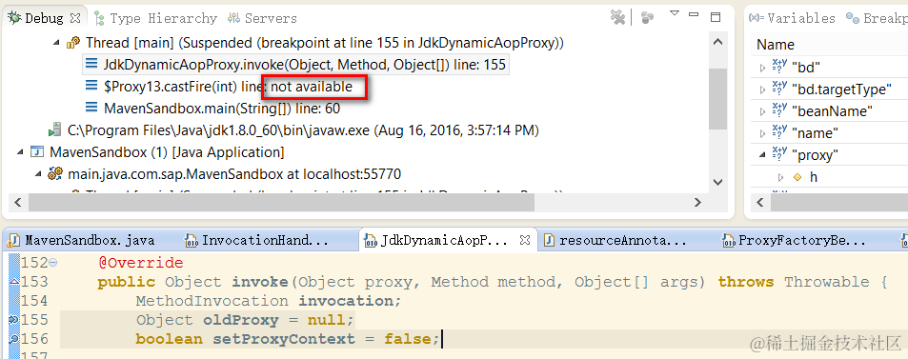
Task: Select the Debug view tab
Action: [x=44, y=18]
